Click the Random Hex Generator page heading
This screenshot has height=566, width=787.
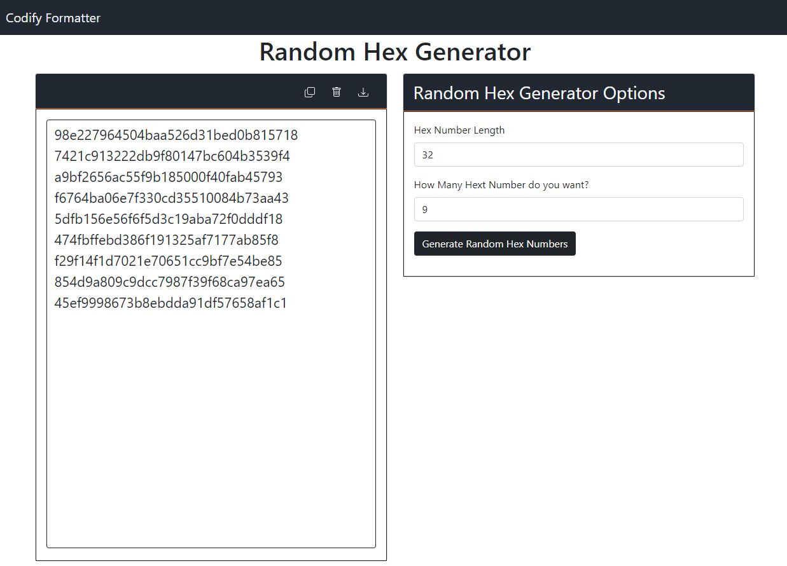395,52
